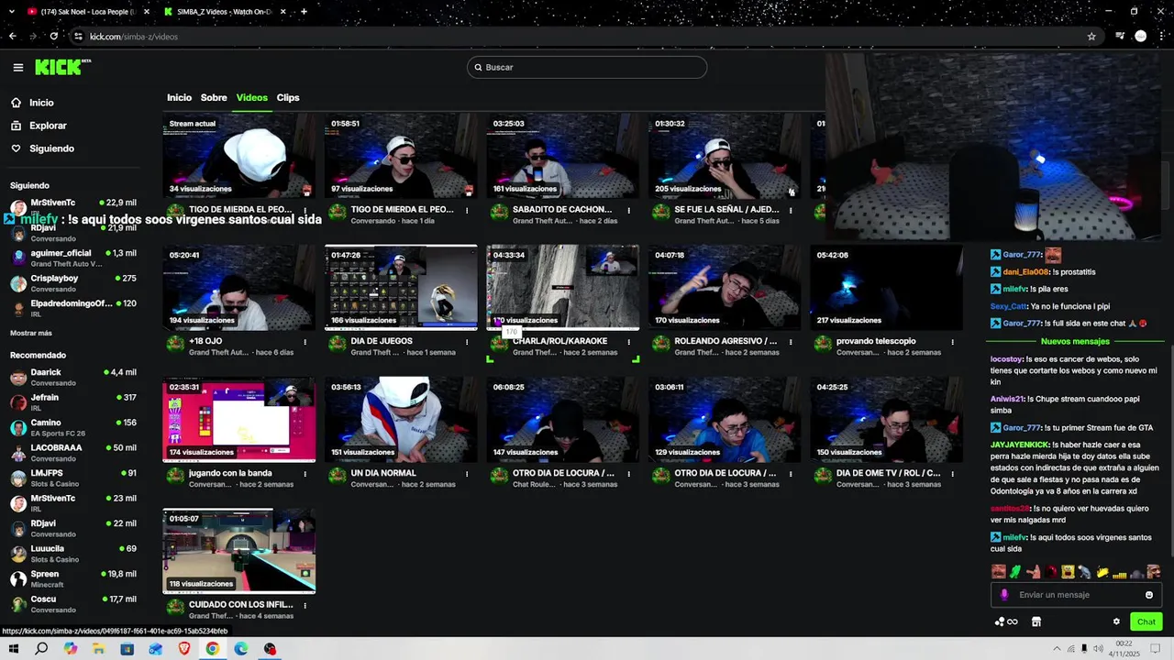This screenshot has width=1174, height=660.
Task: Click avatar next to UN DIA NORMAL
Action: (x=337, y=476)
